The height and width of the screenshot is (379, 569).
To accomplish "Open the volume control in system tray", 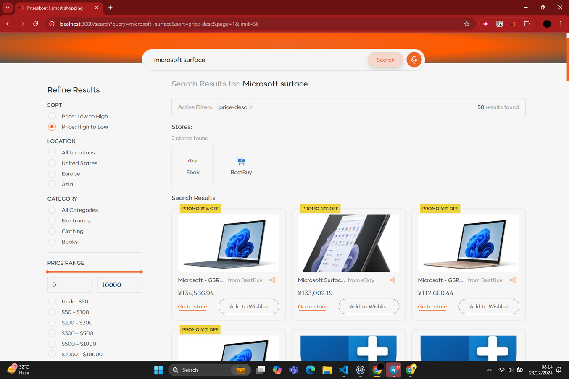I will [510, 370].
